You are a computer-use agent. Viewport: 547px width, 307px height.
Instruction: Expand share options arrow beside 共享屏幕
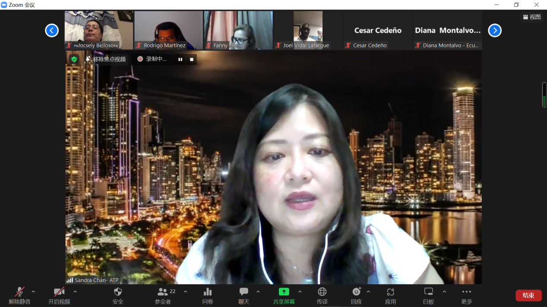[x=300, y=291]
